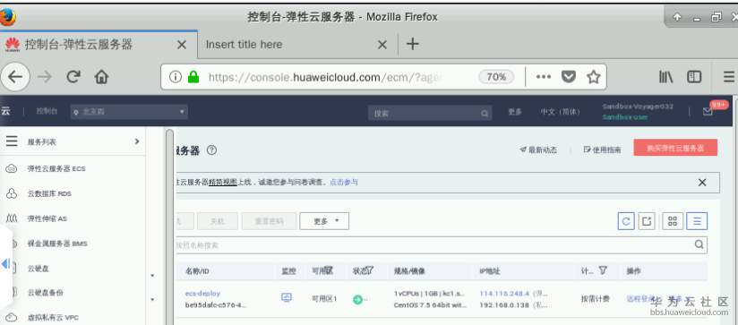Dismiss the survey banner with the X
The width and height of the screenshot is (738, 325).
pos(702,183)
